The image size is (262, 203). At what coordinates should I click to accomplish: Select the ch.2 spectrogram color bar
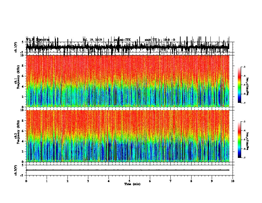(240, 140)
